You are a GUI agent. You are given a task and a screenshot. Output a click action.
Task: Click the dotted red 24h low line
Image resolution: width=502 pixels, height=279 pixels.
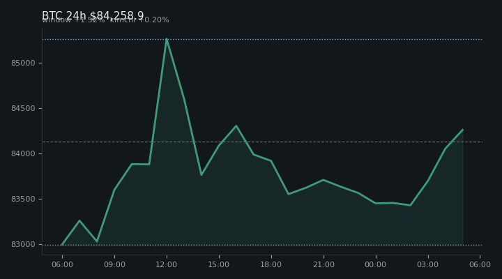(x=262, y=245)
